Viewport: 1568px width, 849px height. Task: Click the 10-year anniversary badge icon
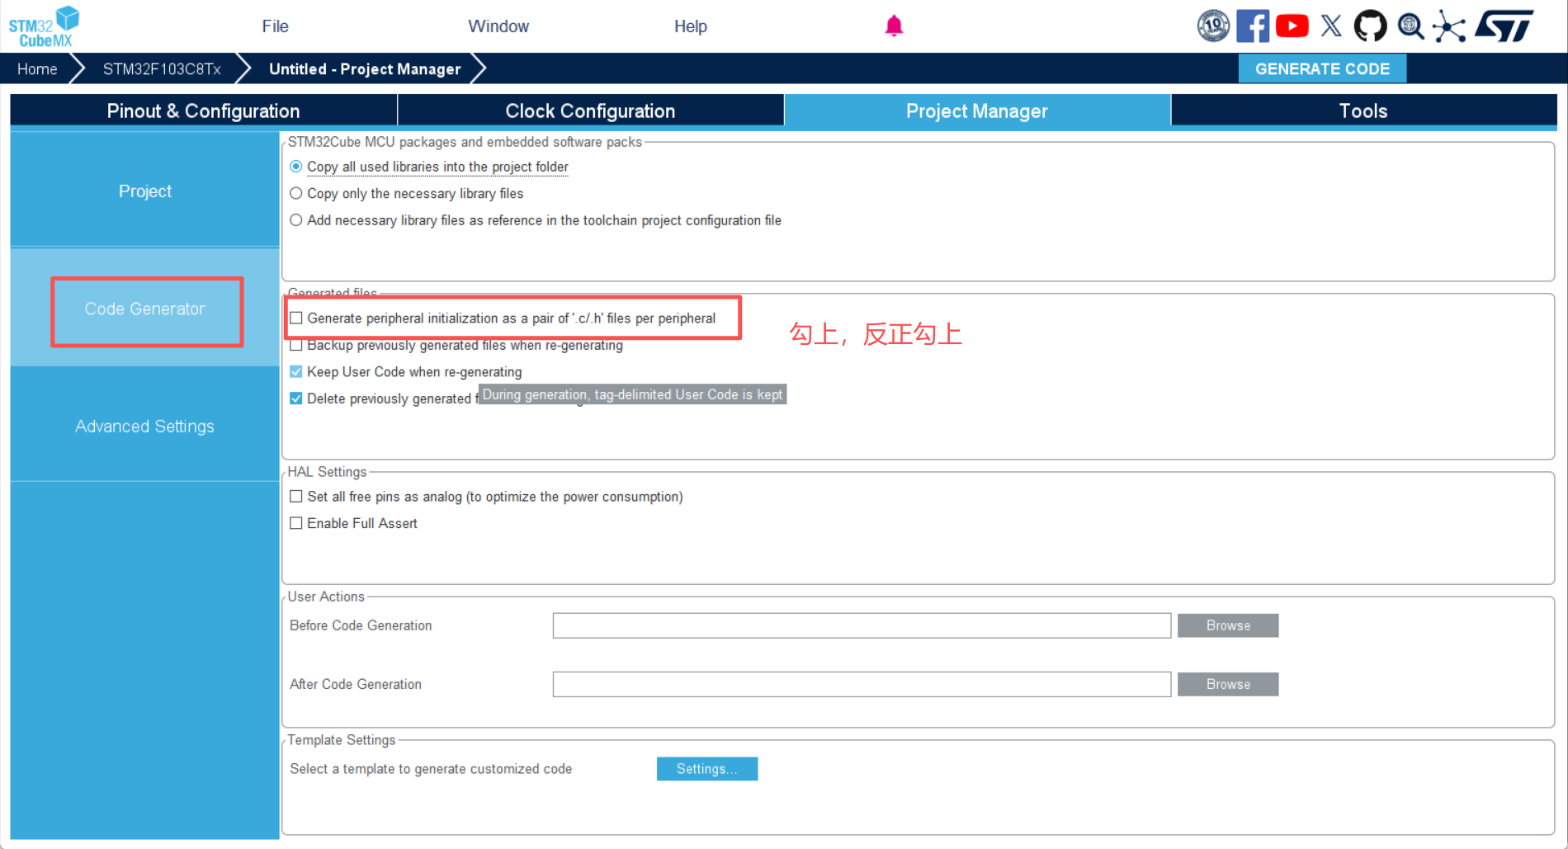click(x=1213, y=26)
